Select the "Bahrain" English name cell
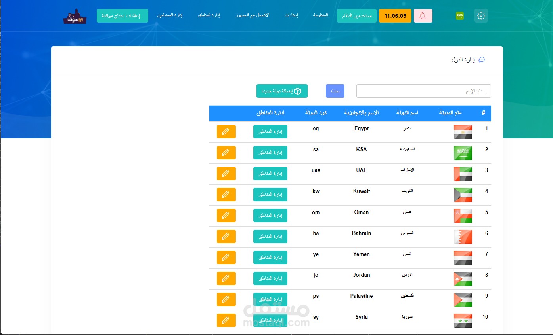 (362, 233)
